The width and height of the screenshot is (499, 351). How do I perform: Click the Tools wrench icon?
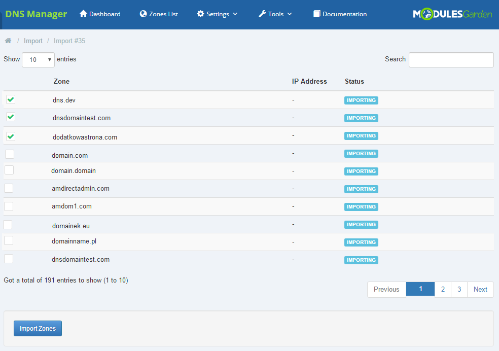(x=262, y=14)
